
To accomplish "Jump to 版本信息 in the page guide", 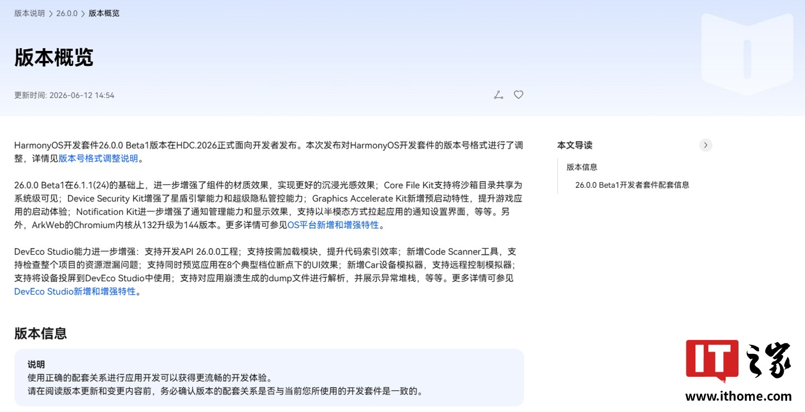I will (x=582, y=167).
